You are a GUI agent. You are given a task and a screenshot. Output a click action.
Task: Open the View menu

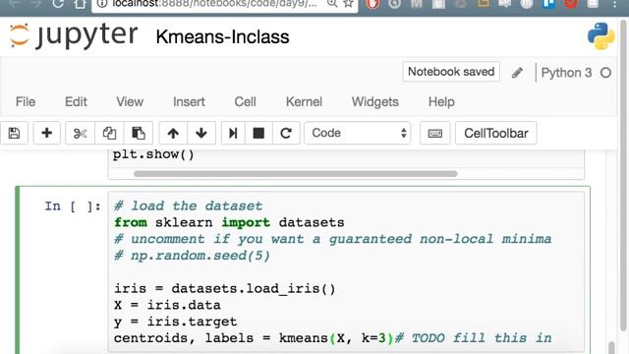pyautogui.click(x=130, y=102)
